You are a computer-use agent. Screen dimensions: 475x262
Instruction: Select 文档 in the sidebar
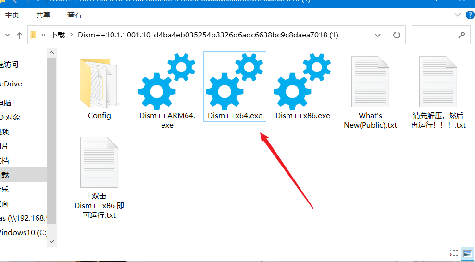click(x=4, y=160)
